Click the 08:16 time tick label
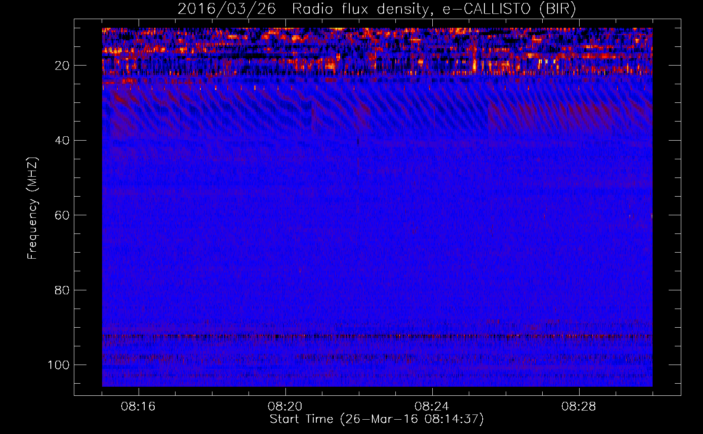703x434 pixels. (138, 407)
